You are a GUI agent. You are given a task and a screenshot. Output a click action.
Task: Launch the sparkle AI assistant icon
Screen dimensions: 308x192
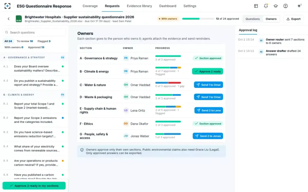[x=299, y=6]
